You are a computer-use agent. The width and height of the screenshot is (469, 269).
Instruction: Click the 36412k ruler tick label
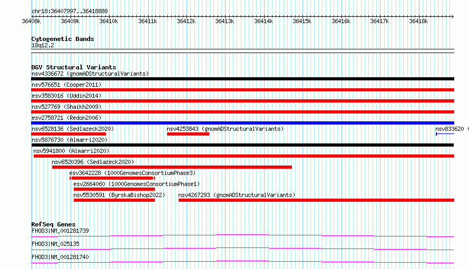tap(186, 21)
